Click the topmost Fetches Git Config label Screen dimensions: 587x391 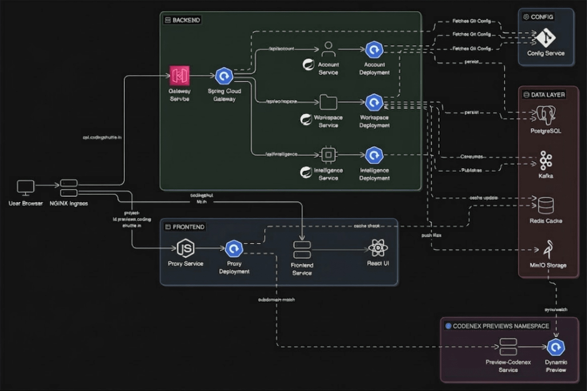point(472,21)
